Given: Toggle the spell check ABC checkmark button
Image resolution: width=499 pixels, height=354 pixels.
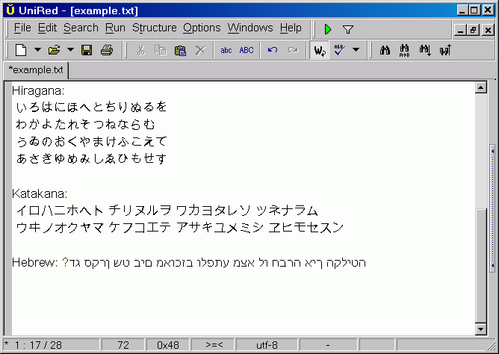Looking at the screenshot, I should point(339,50).
